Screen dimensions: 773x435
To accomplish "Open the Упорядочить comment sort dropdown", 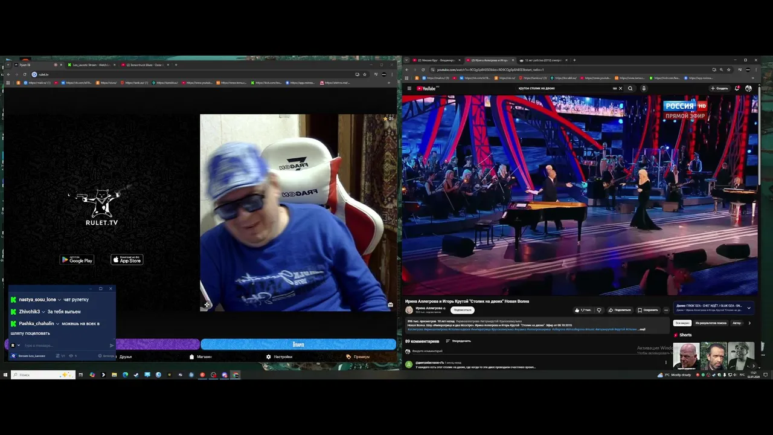I will 458,341.
